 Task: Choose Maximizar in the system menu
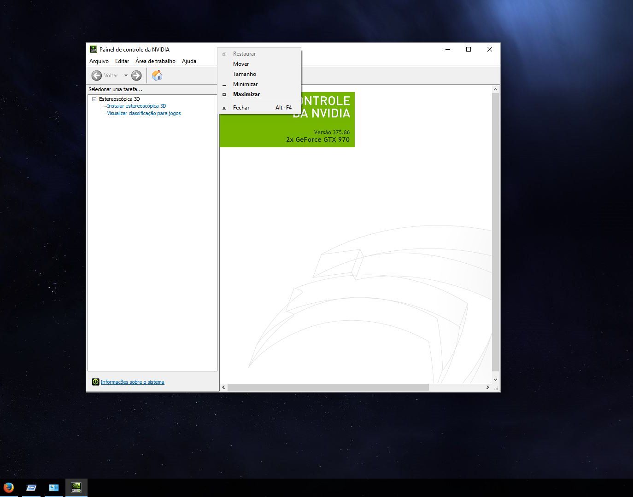[x=259, y=94]
